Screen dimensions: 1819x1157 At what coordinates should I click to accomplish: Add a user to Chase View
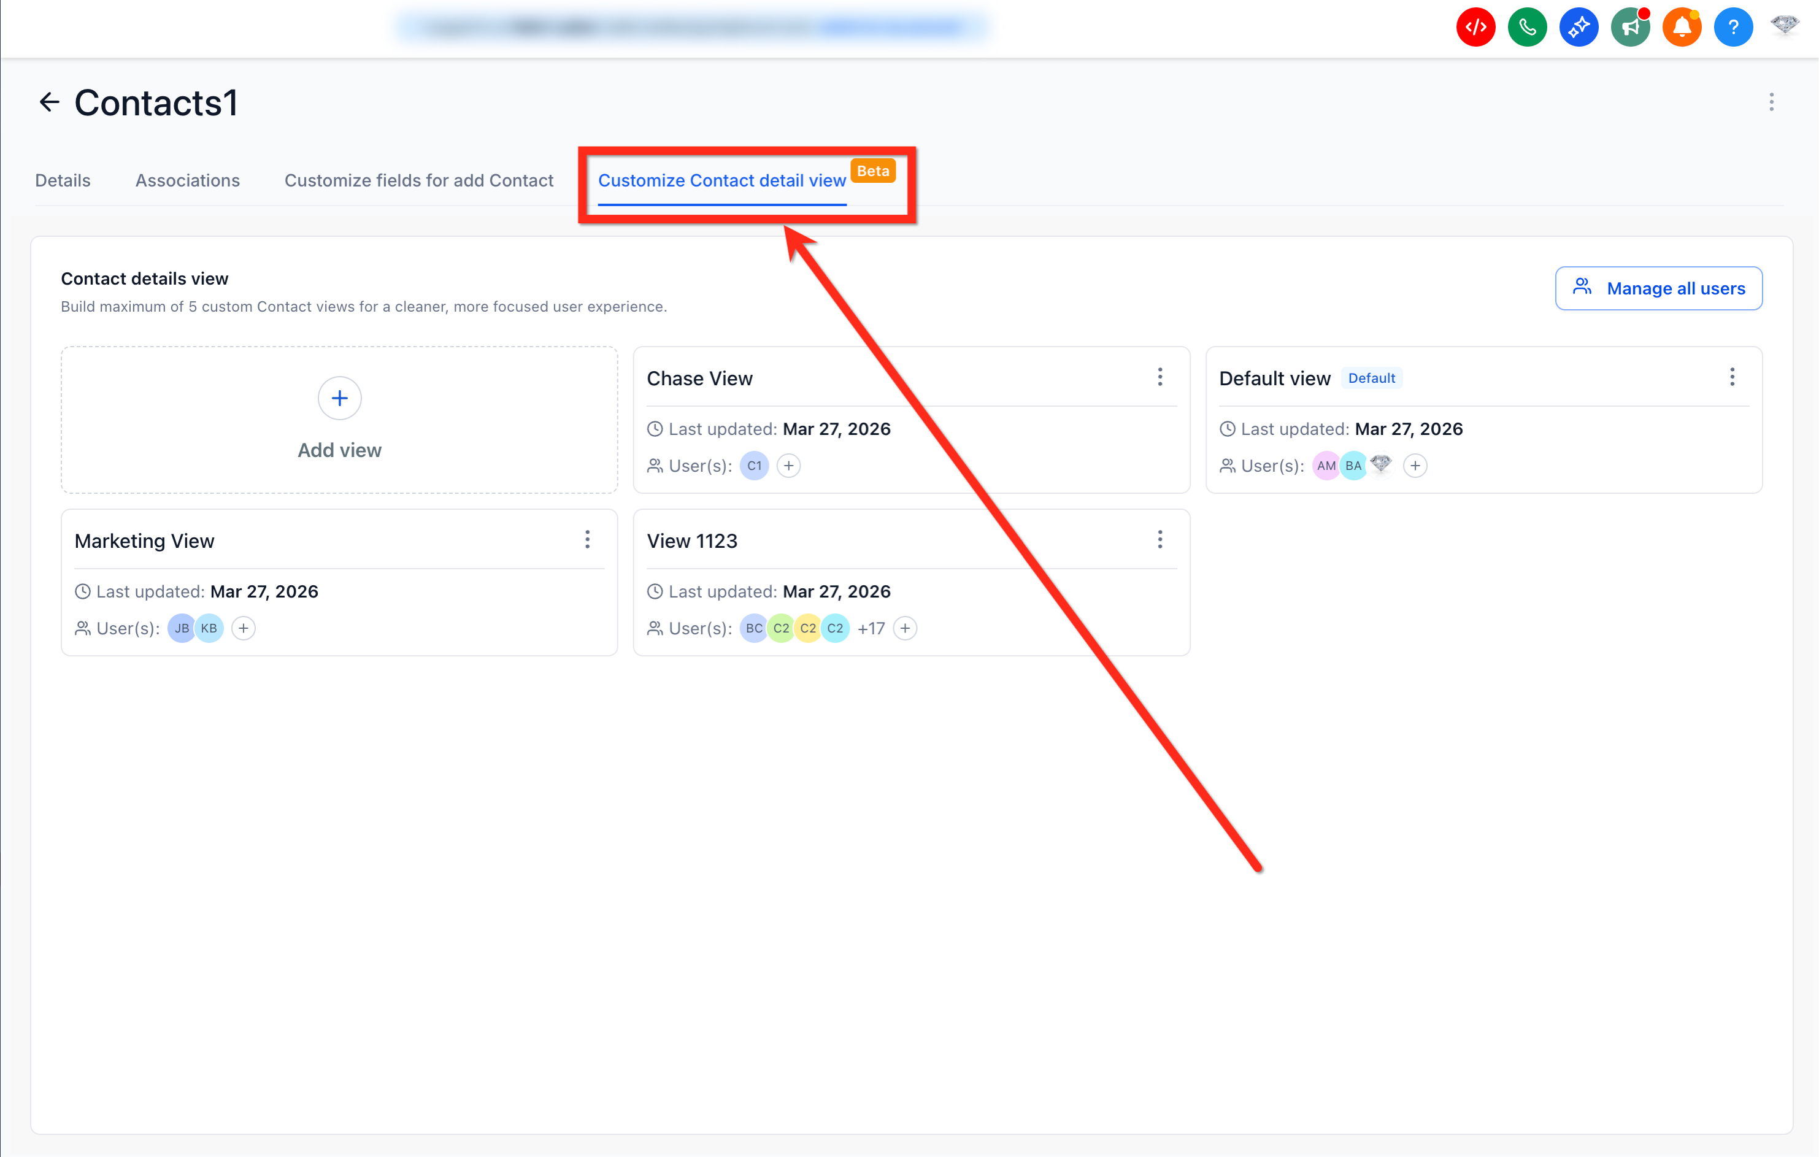click(788, 465)
